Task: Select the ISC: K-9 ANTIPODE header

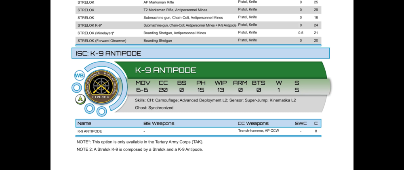Action: click(x=200, y=54)
